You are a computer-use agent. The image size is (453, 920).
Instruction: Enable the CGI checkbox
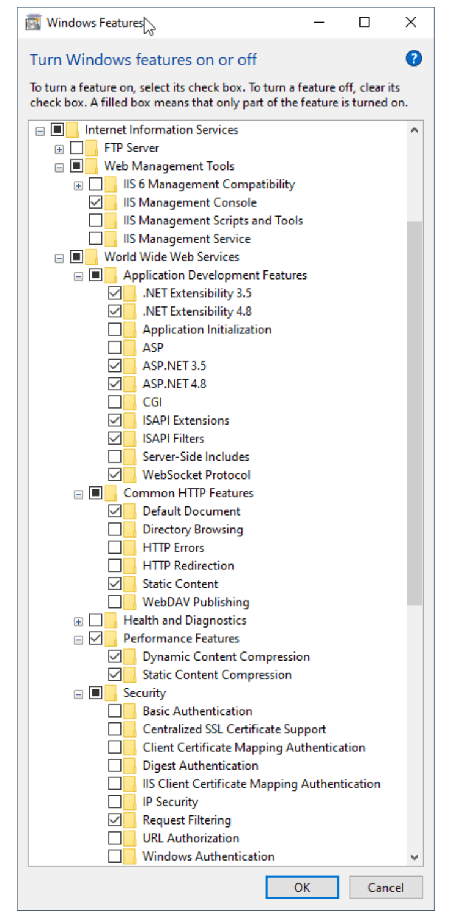pos(114,402)
